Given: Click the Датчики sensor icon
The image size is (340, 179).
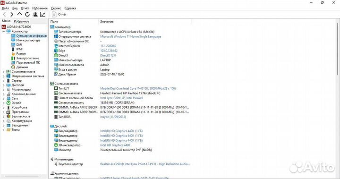Looking at the screenshot, I should [x=13, y=67].
